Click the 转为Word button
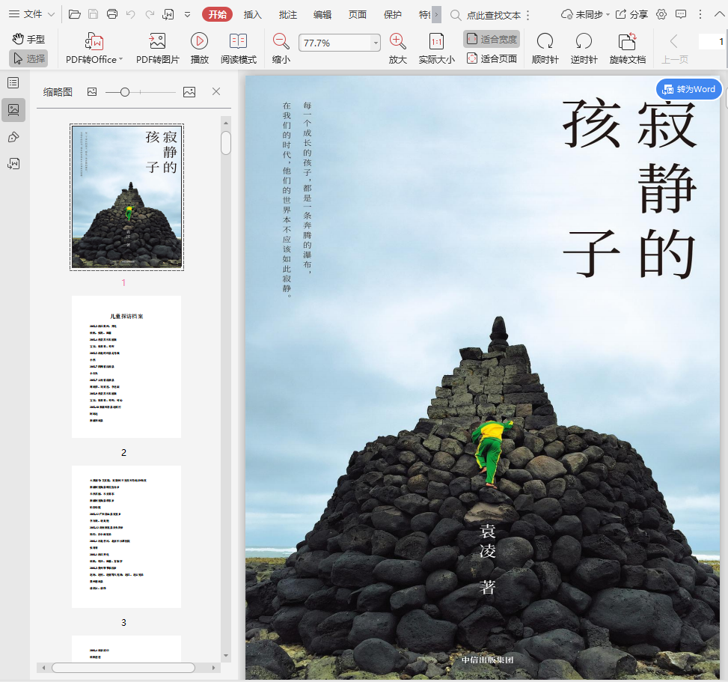This screenshot has width=728, height=682. coord(688,89)
